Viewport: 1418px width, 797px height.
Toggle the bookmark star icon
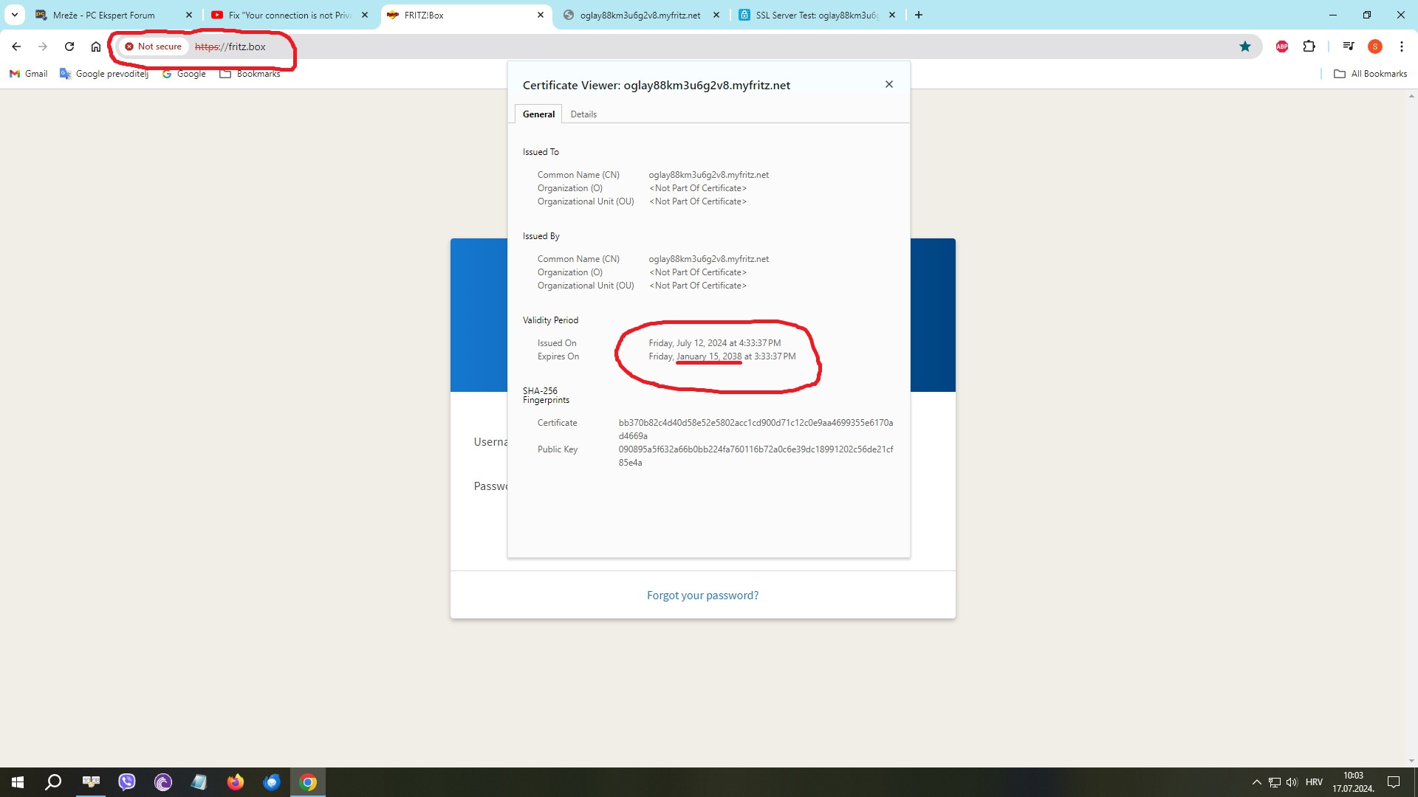coord(1245,46)
